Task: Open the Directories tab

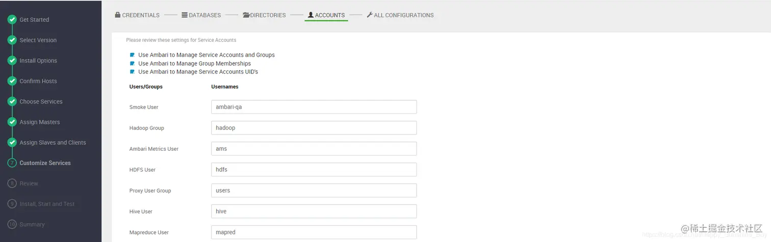Action: pyautogui.click(x=264, y=15)
